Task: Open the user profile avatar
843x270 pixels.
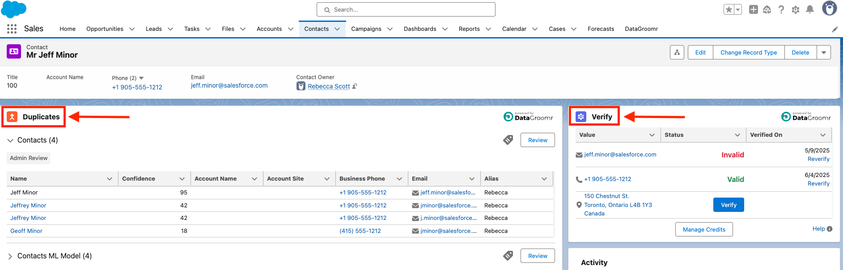Action: click(x=830, y=8)
